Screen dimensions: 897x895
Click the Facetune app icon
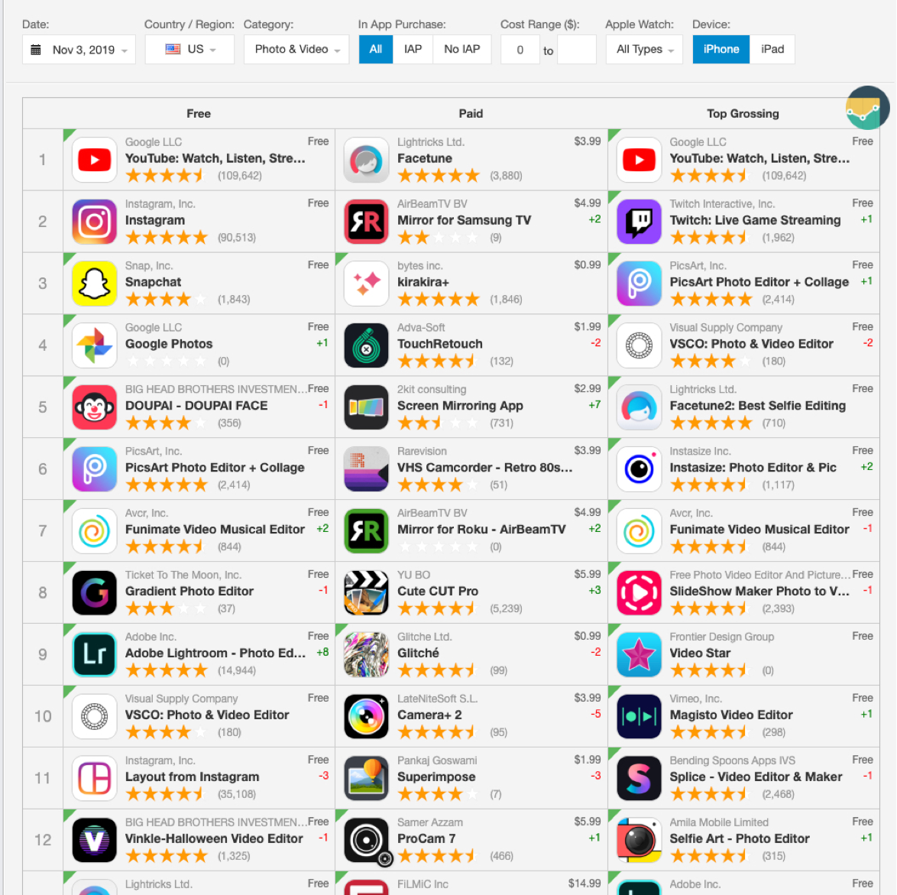[367, 160]
